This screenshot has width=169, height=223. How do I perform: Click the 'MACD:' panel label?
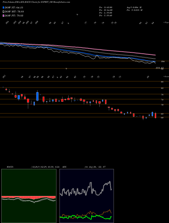10,167
